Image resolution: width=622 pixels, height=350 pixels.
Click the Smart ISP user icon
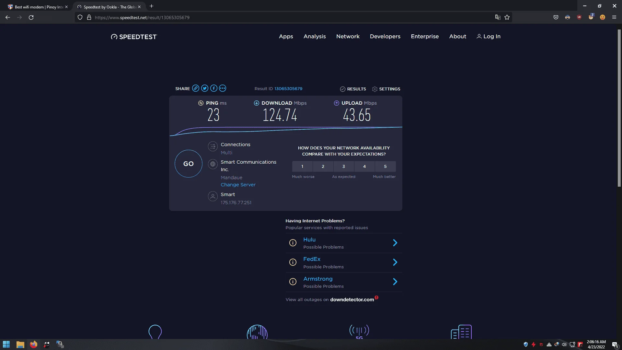[x=213, y=196]
